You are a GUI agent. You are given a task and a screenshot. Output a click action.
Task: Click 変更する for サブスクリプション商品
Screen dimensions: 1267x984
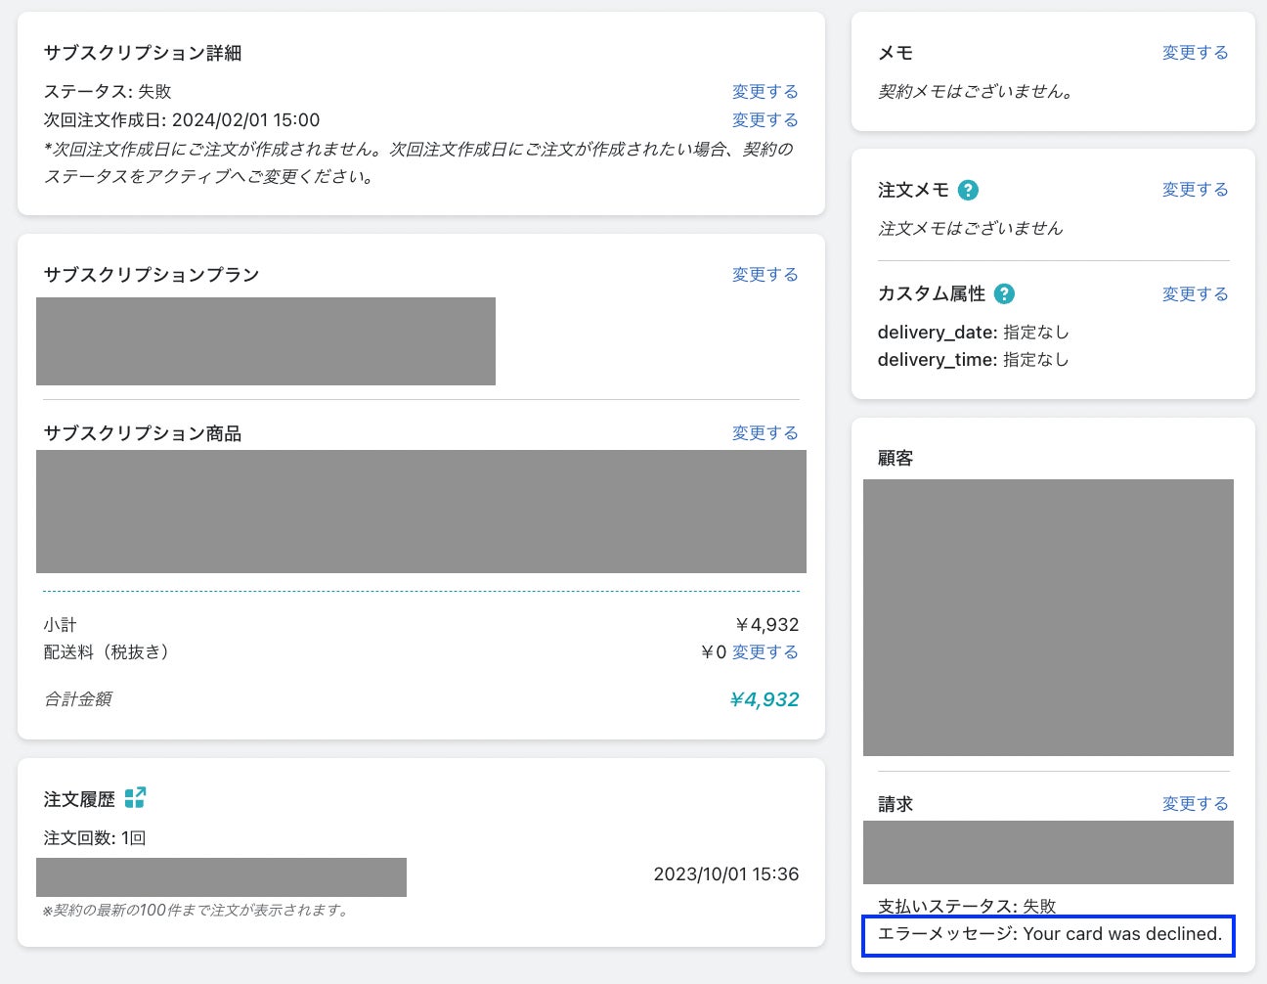(765, 433)
